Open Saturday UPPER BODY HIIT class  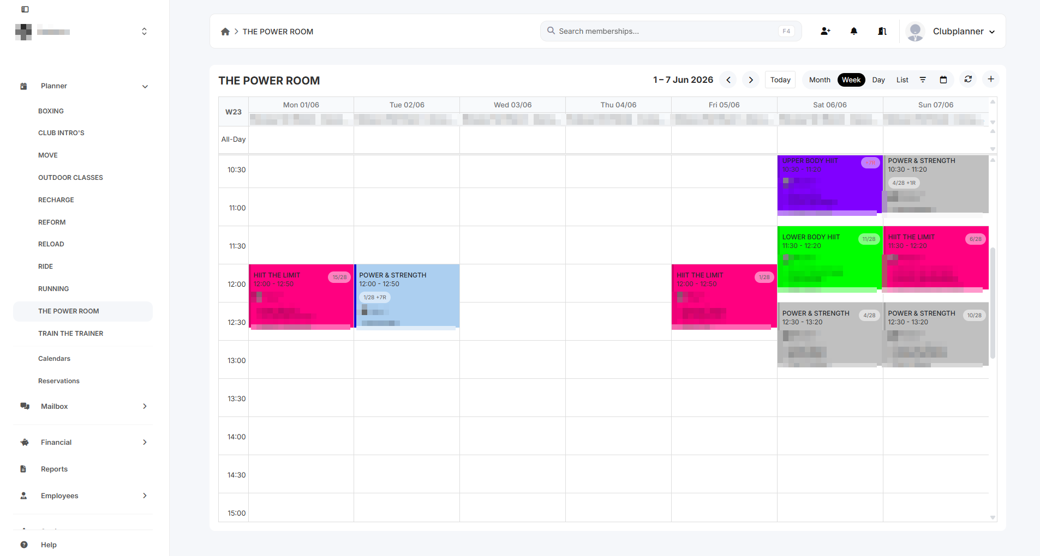click(829, 185)
